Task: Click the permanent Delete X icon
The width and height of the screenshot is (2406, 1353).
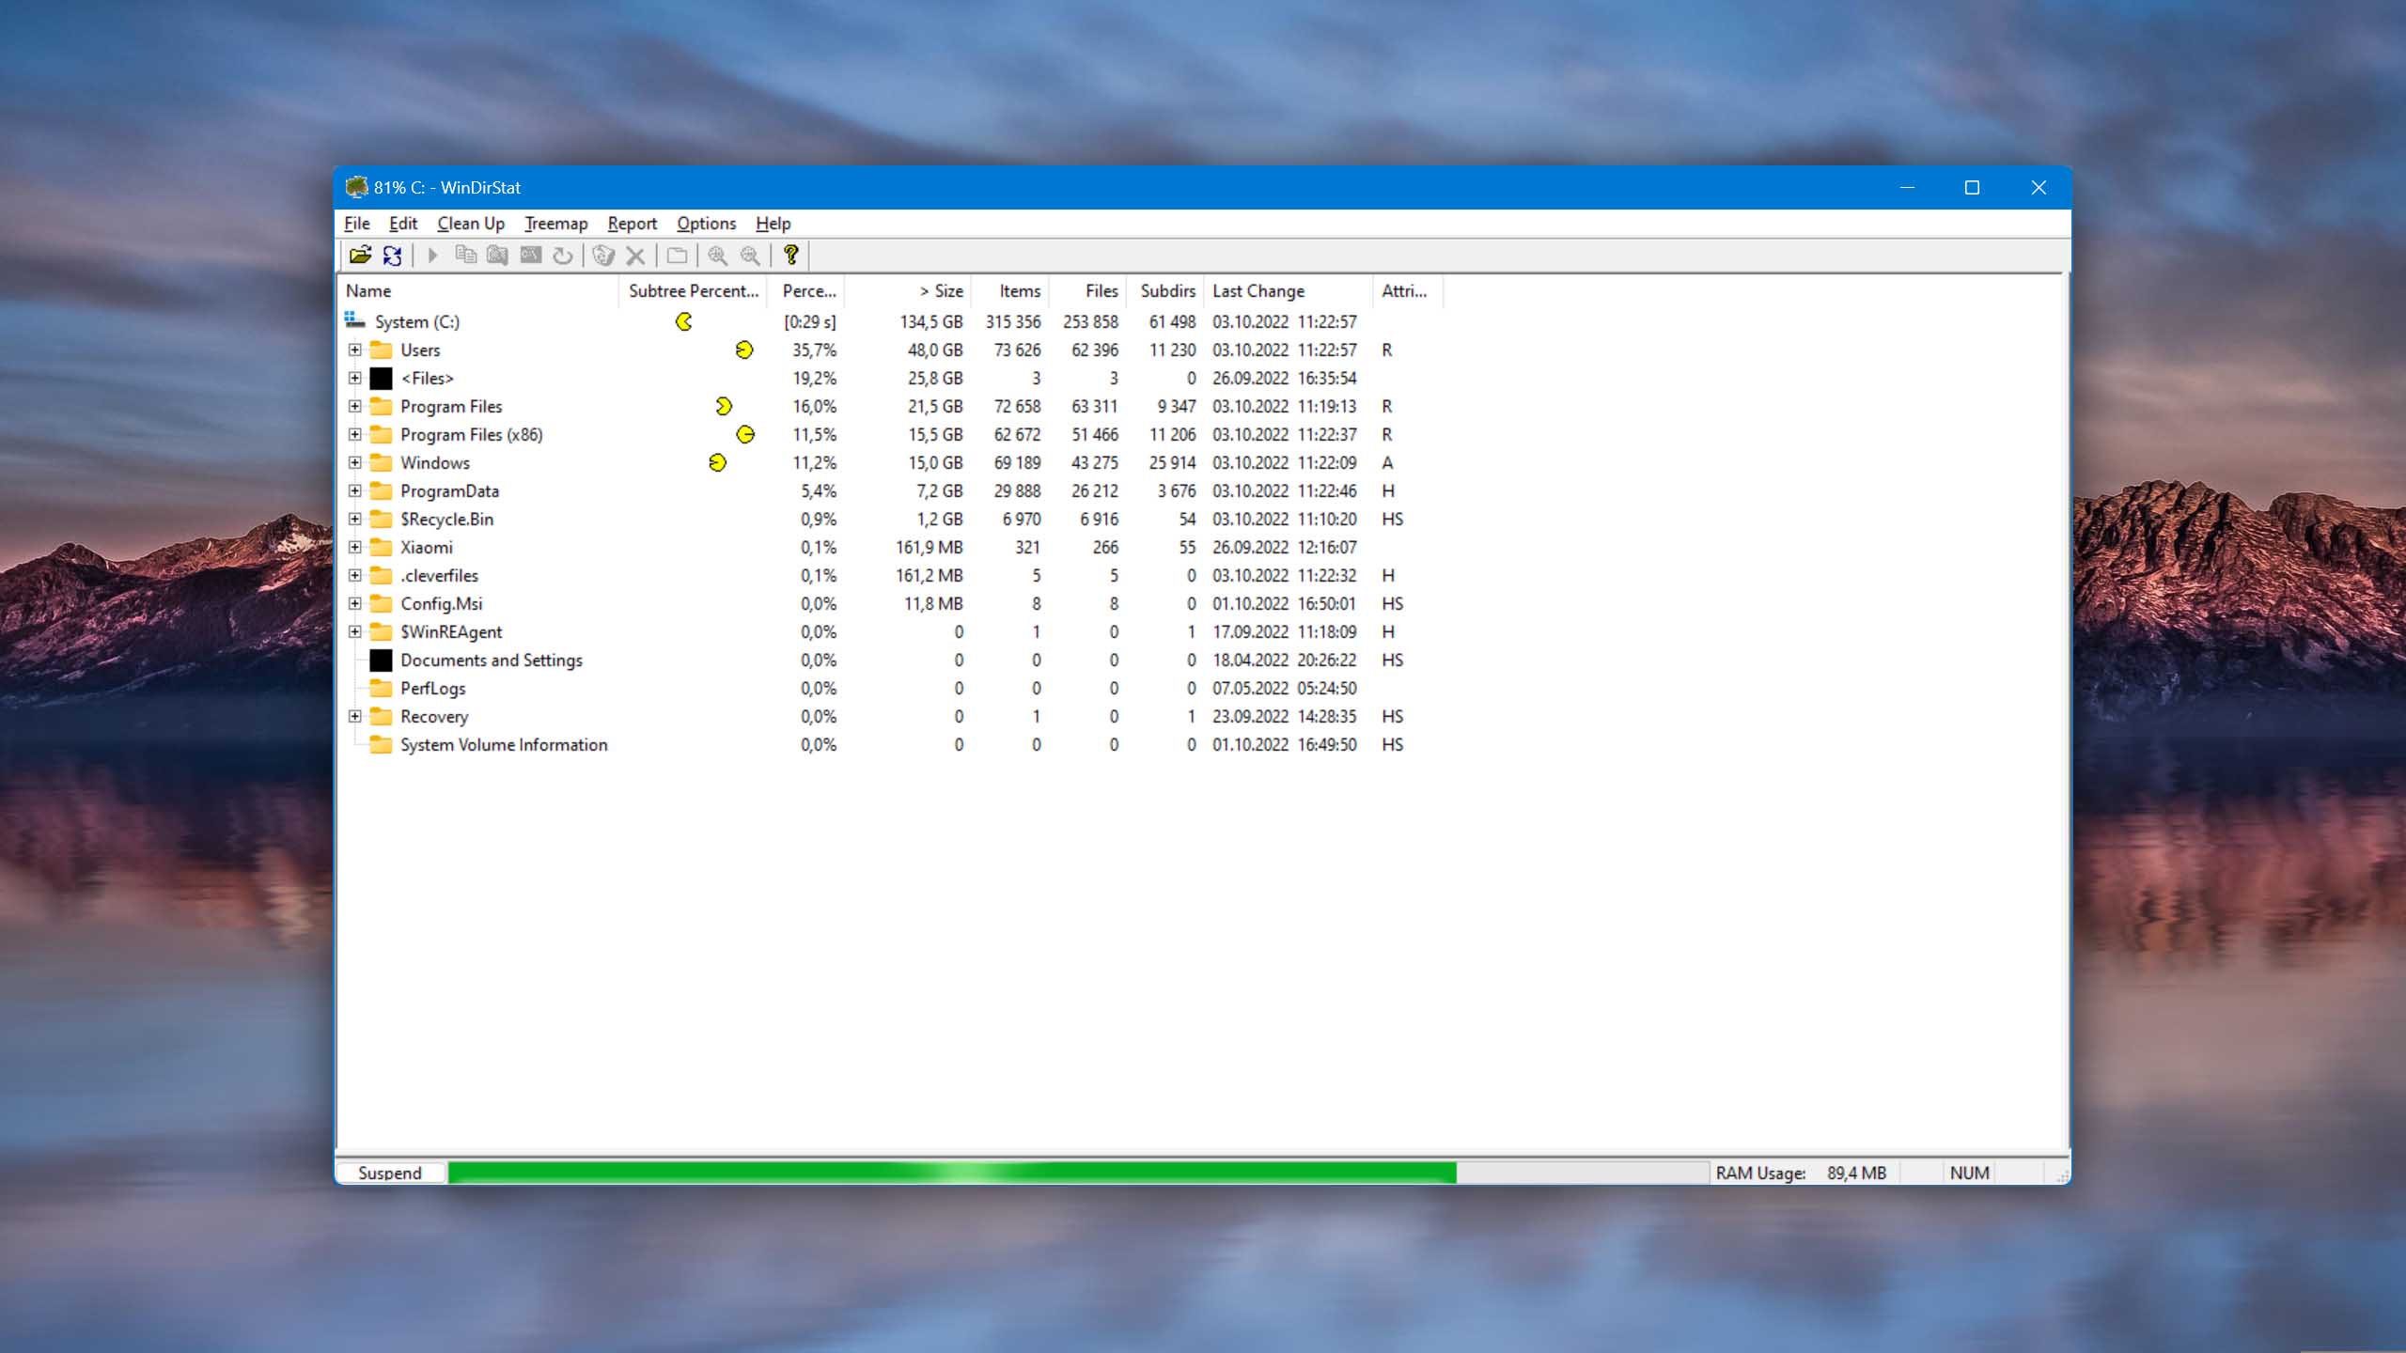Action: point(635,255)
